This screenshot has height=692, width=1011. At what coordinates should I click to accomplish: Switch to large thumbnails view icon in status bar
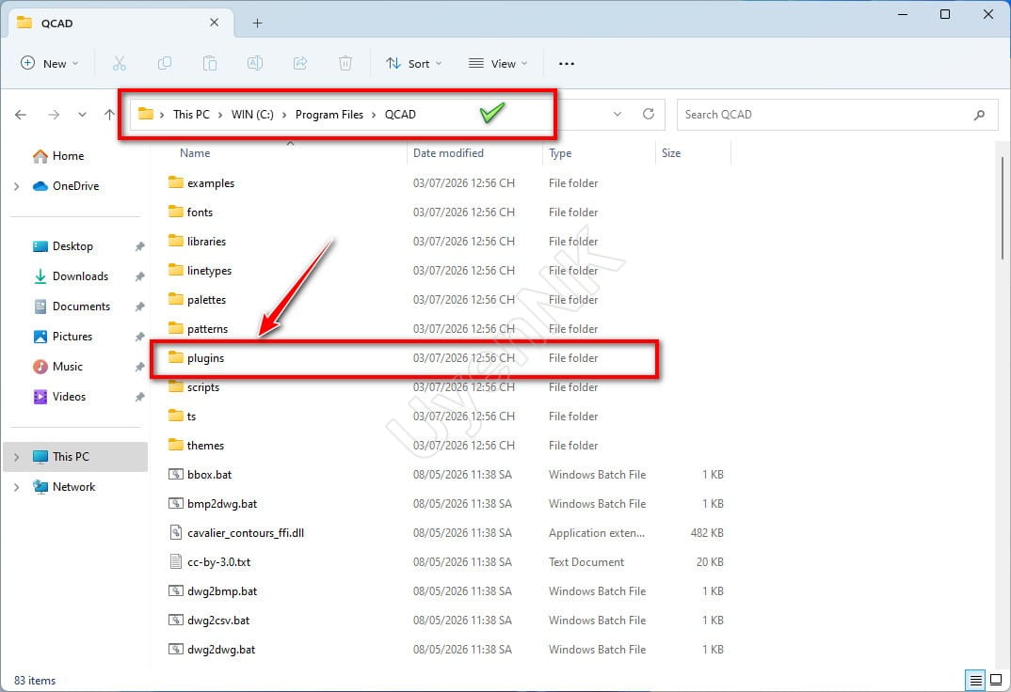pos(996,680)
